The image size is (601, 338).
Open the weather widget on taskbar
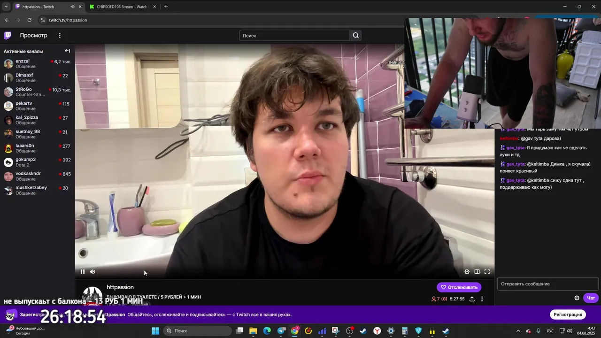(25, 331)
